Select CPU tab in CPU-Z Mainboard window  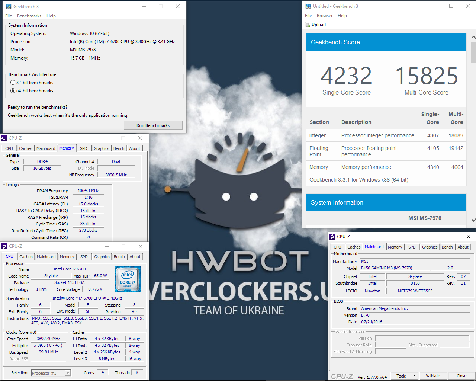click(338, 247)
